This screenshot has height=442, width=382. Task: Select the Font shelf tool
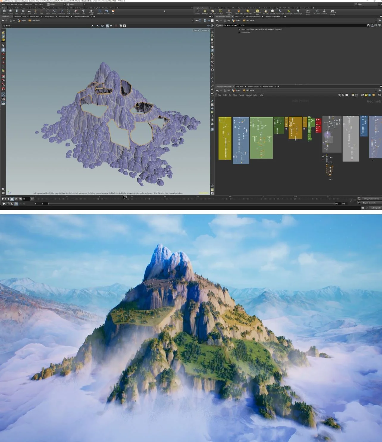[x=83, y=11]
